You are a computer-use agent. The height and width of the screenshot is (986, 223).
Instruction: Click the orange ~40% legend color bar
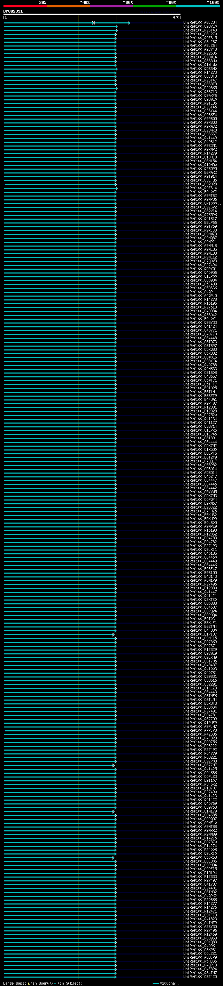coord(68,6)
